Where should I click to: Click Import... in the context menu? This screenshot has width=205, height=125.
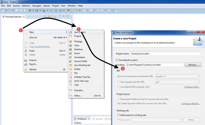tap(33, 60)
